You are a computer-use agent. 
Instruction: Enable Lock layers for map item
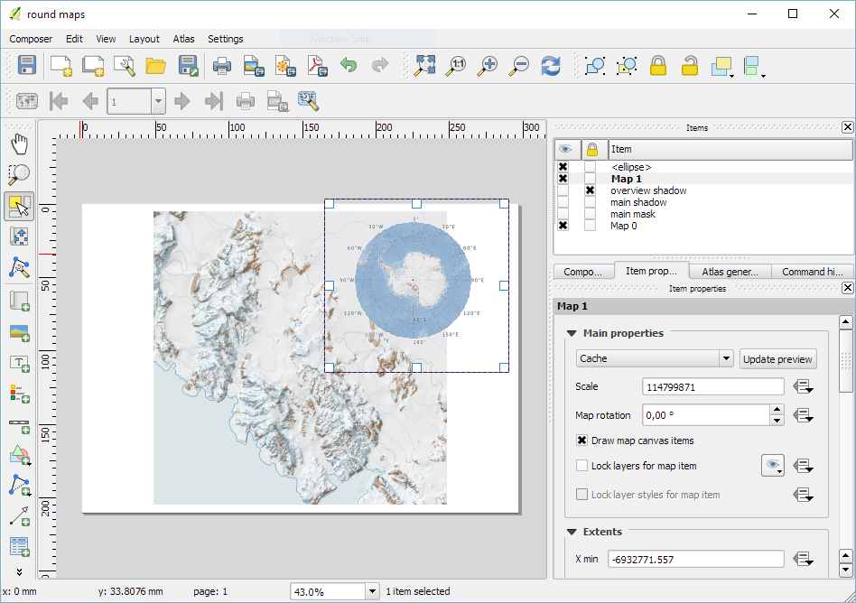[582, 466]
